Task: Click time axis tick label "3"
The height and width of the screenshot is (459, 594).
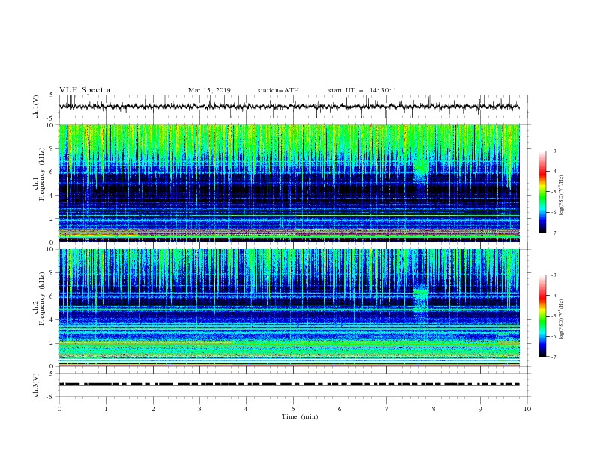Action: (x=199, y=409)
